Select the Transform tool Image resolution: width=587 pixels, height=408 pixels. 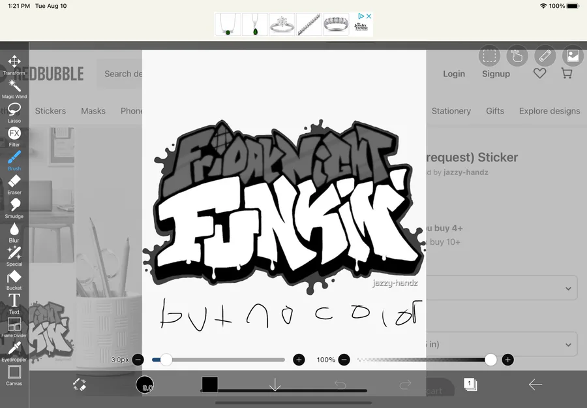tap(14, 65)
